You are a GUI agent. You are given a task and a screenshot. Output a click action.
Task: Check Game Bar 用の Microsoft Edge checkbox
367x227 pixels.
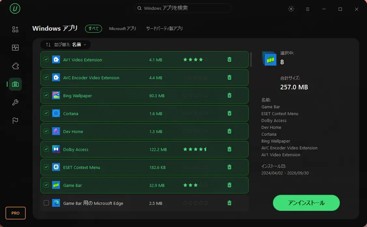click(46, 203)
